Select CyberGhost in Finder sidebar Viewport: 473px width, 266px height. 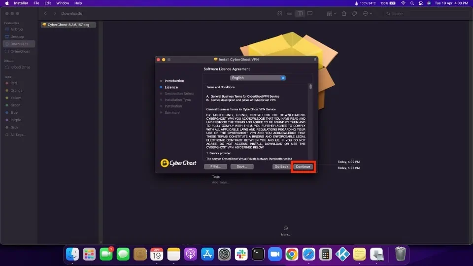[20, 51]
